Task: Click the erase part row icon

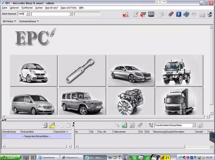Action: point(140,125)
